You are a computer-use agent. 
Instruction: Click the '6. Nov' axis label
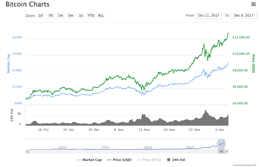point(119,130)
